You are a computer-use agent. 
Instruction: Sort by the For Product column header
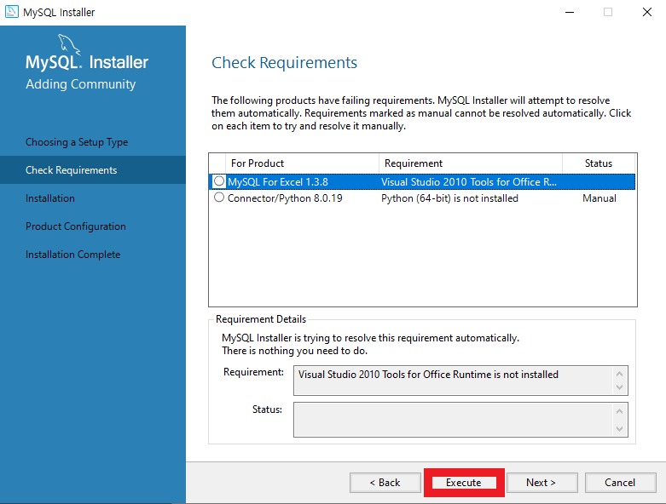tap(302, 163)
